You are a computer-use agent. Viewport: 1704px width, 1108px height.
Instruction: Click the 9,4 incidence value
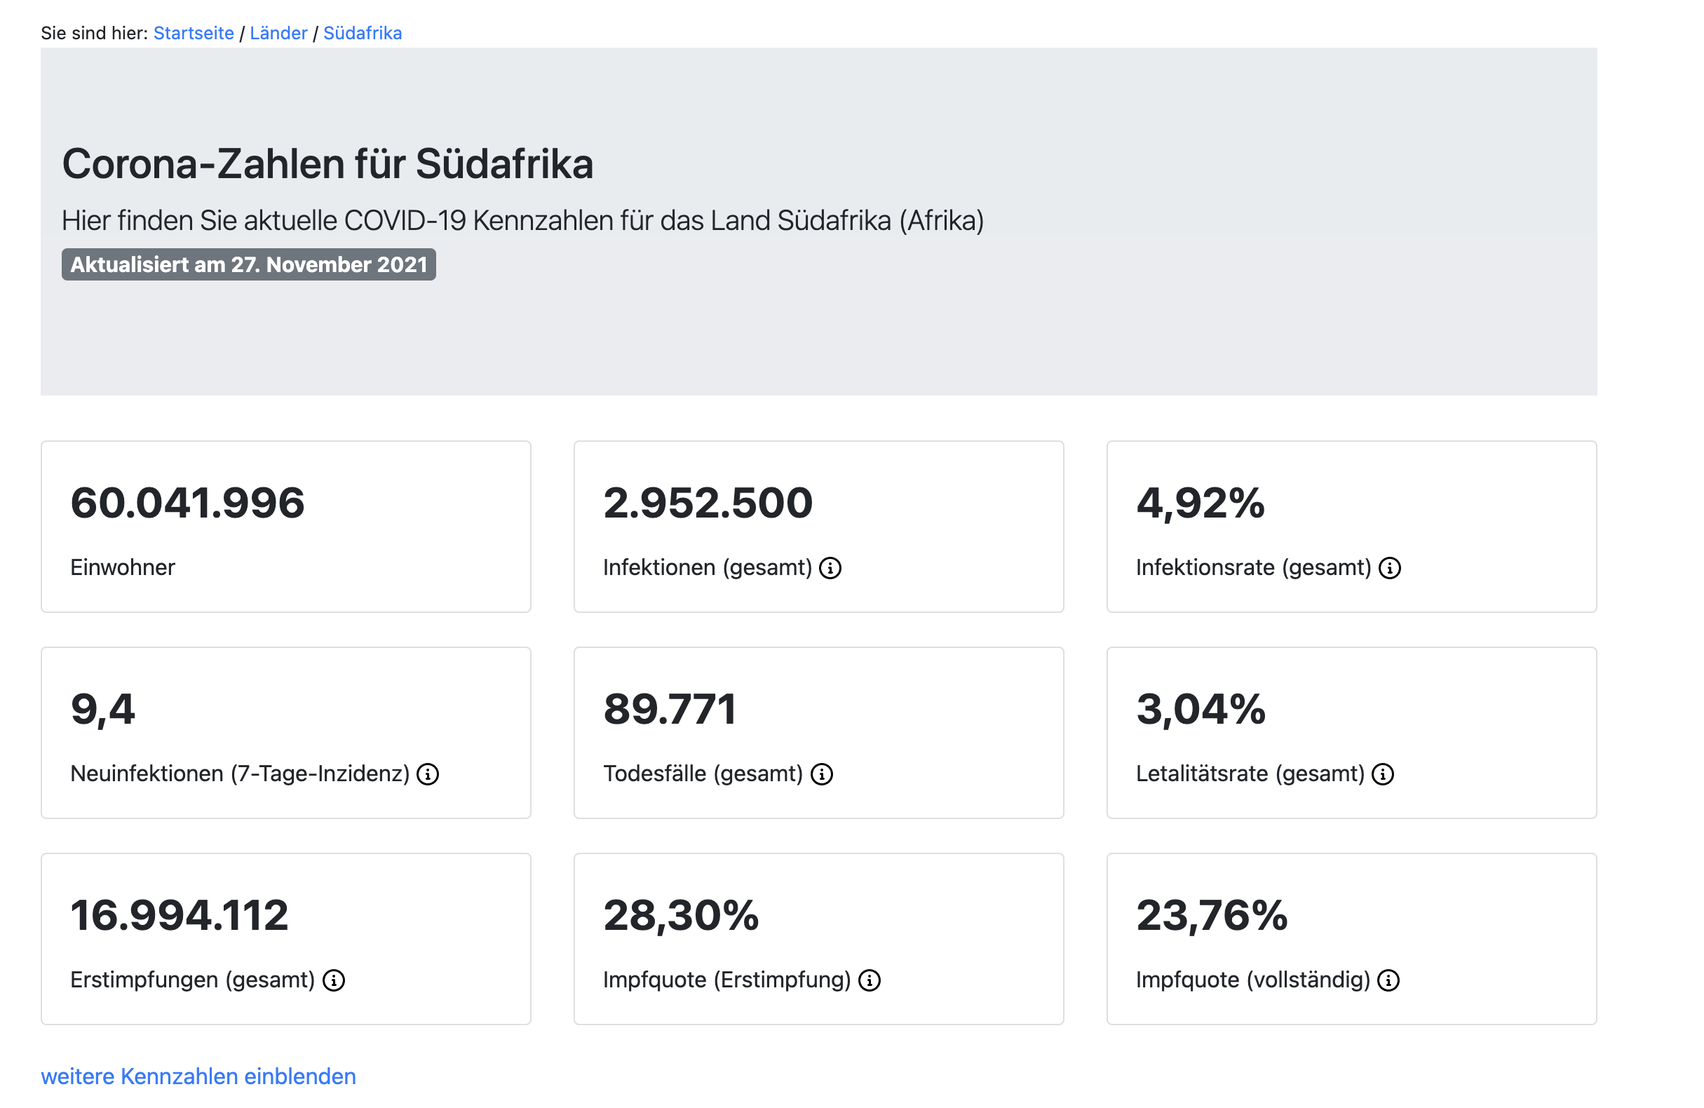click(x=102, y=709)
